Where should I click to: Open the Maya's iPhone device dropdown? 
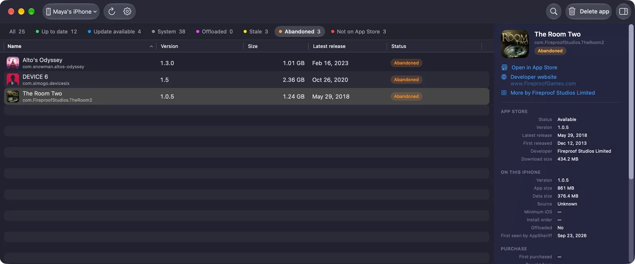(71, 11)
